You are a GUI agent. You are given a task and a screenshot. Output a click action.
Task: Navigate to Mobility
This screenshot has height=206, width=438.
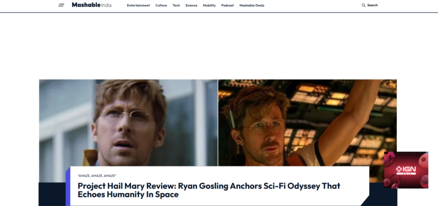pyautogui.click(x=209, y=5)
